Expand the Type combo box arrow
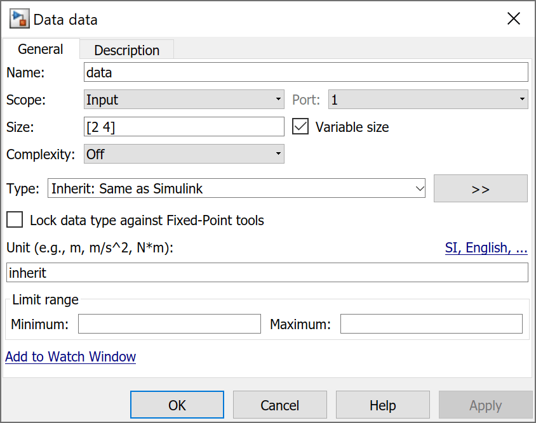This screenshot has height=423, width=536. pyautogui.click(x=419, y=188)
